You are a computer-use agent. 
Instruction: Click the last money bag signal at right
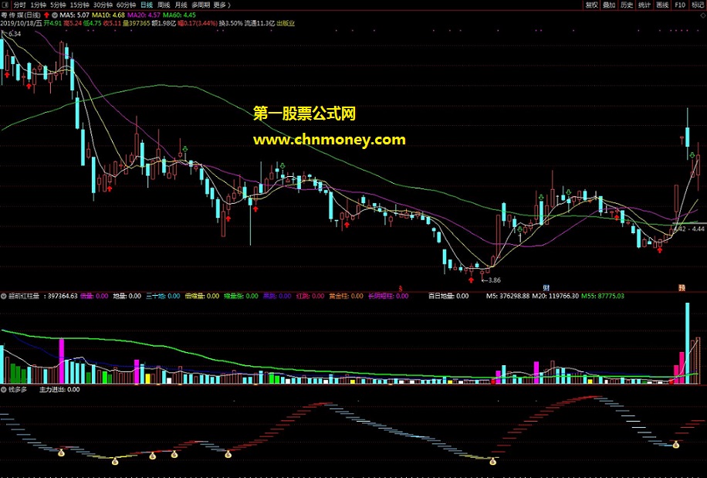675,445
